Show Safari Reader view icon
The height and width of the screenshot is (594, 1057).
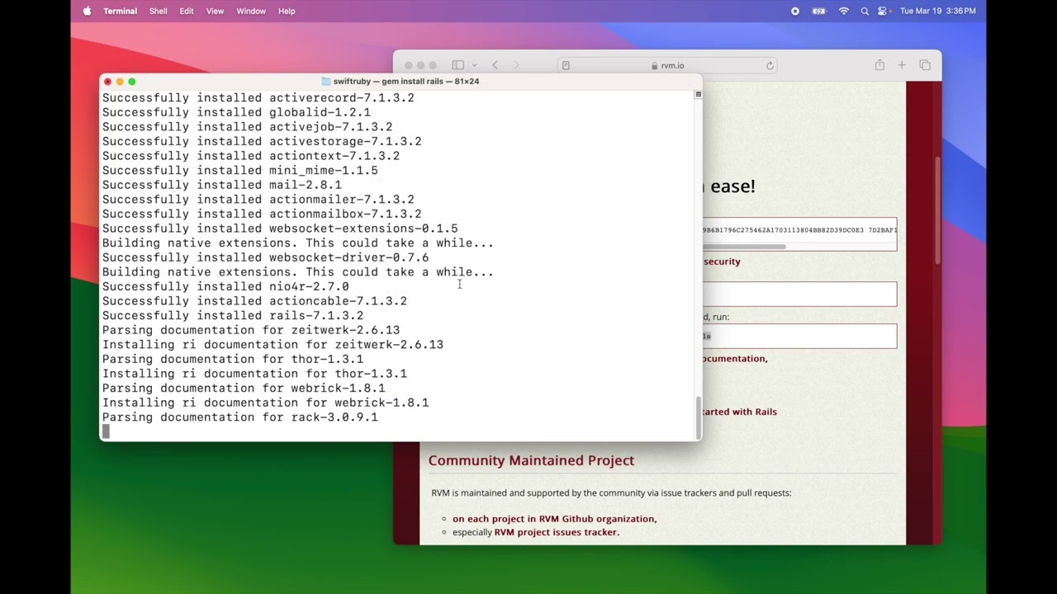click(566, 65)
